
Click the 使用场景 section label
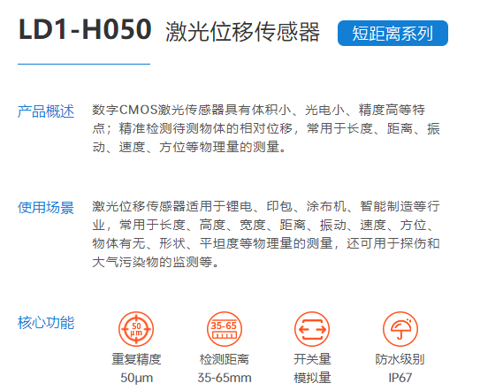pos(46,207)
